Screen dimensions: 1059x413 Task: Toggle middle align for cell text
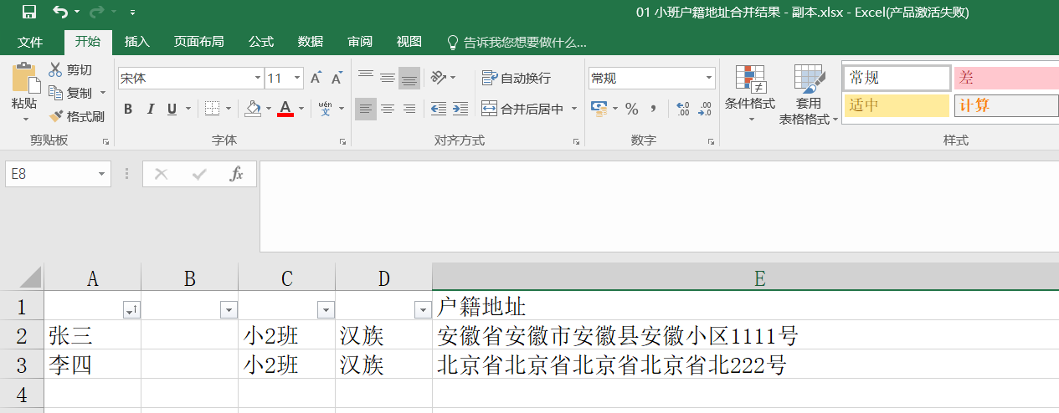[x=388, y=78]
